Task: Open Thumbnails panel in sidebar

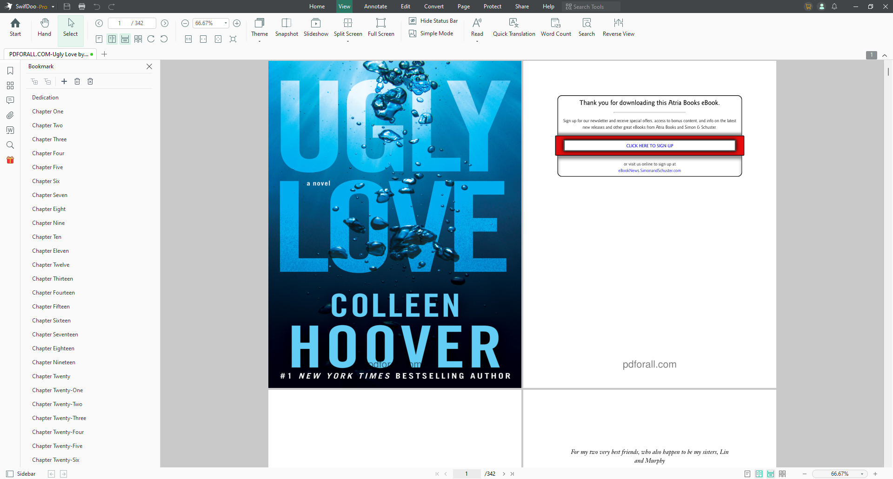Action: pos(10,85)
